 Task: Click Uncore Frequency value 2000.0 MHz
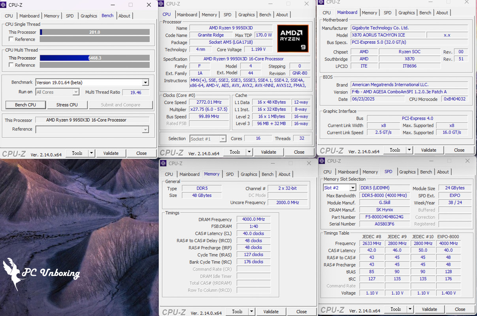coord(287,203)
